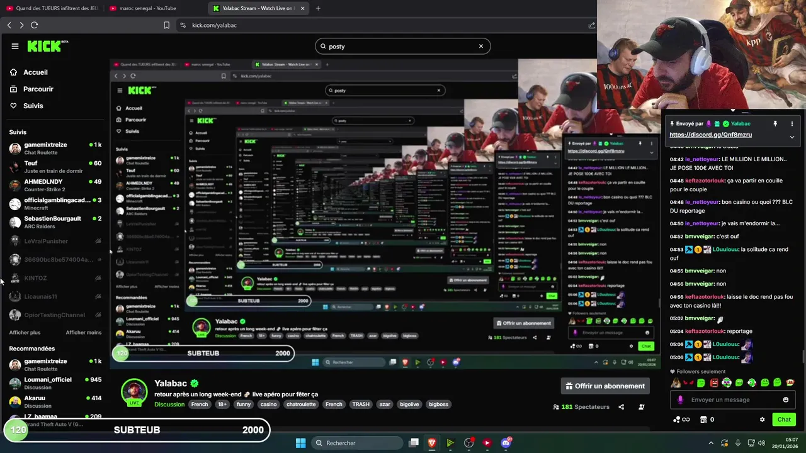Open SebastienBourgault's ARC Raiders channel
The height and width of the screenshot is (453, 806).
(x=55, y=222)
